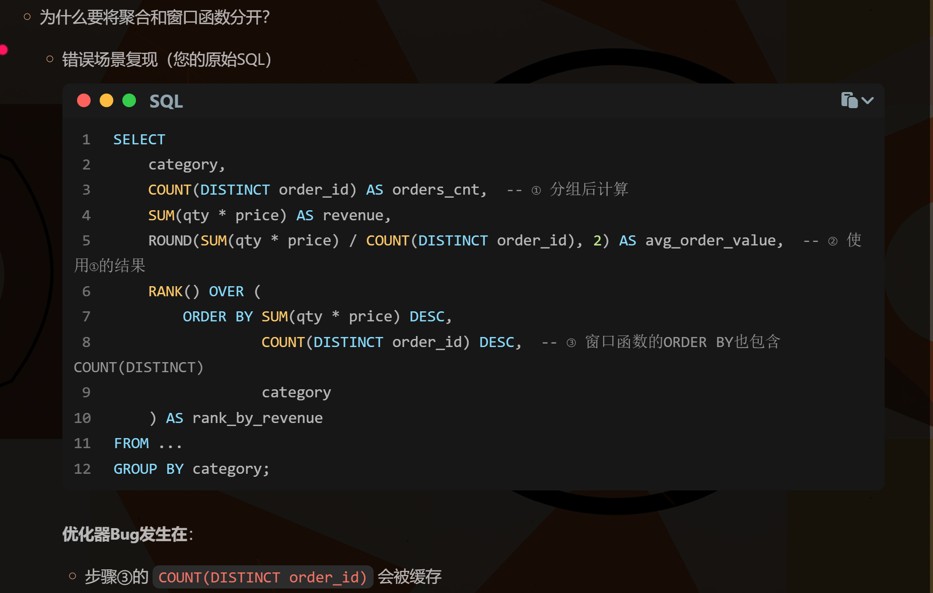Viewport: 933px width, 593px height.
Task: Click ORDER BY on line 7
Action: click(x=218, y=316)
